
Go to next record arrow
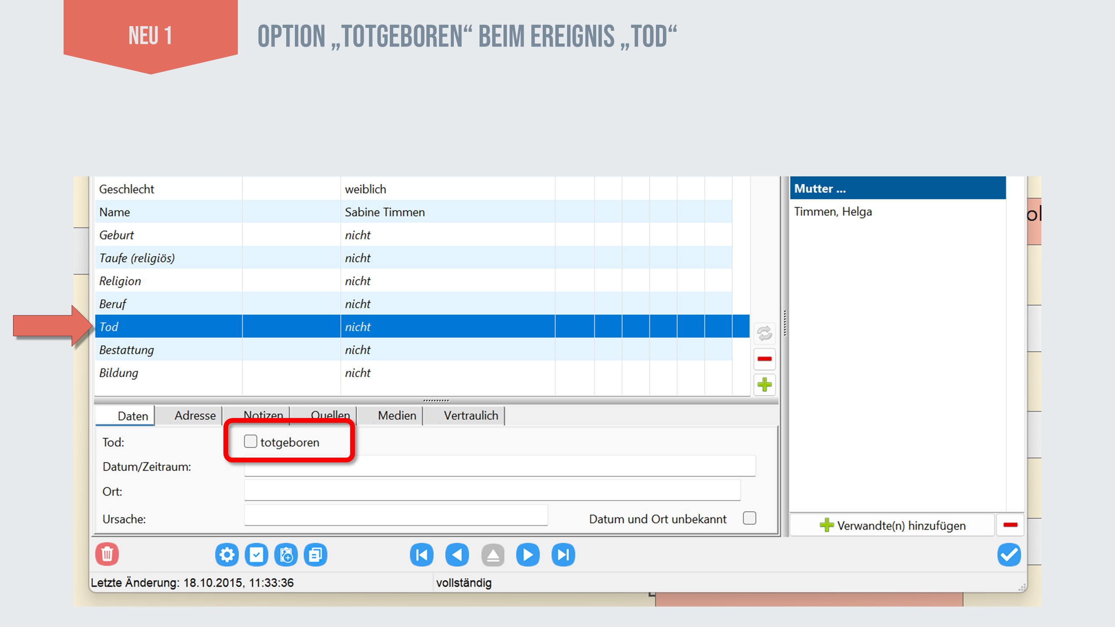[527, 555]
